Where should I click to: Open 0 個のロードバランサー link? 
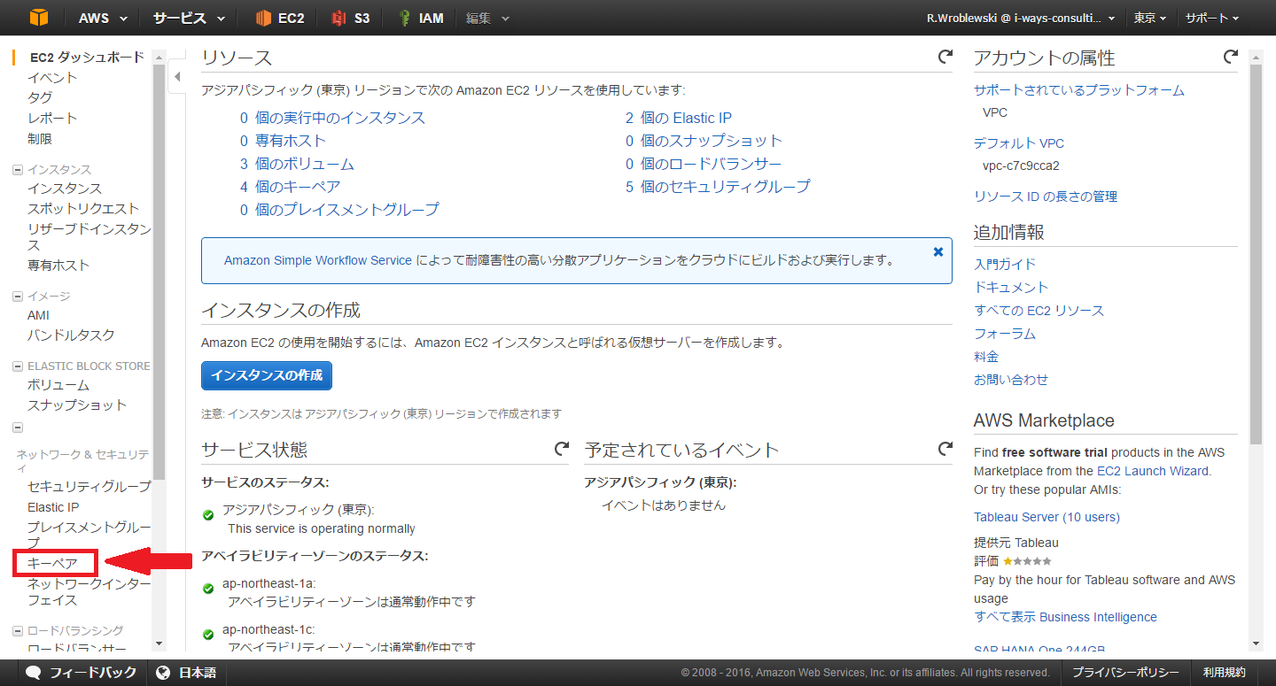click(x=704, y=164)
